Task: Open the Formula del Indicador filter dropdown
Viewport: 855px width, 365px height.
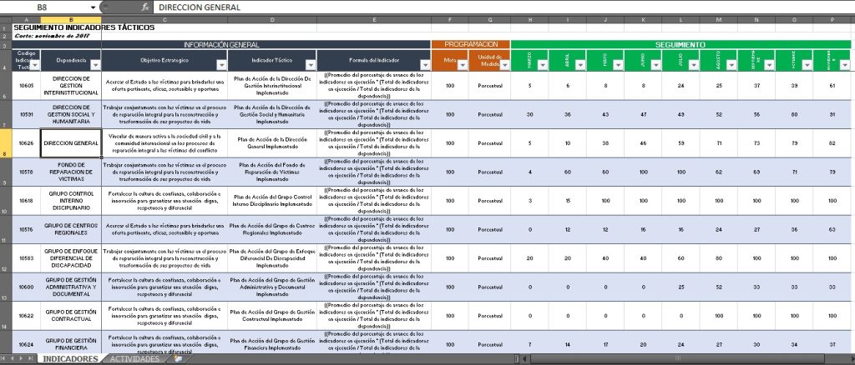Action: [425, 65]
